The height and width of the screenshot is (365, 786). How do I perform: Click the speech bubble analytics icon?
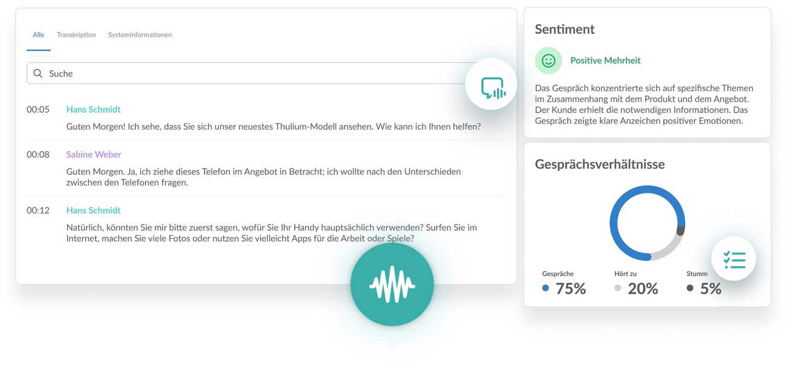(x=491, y=84)
